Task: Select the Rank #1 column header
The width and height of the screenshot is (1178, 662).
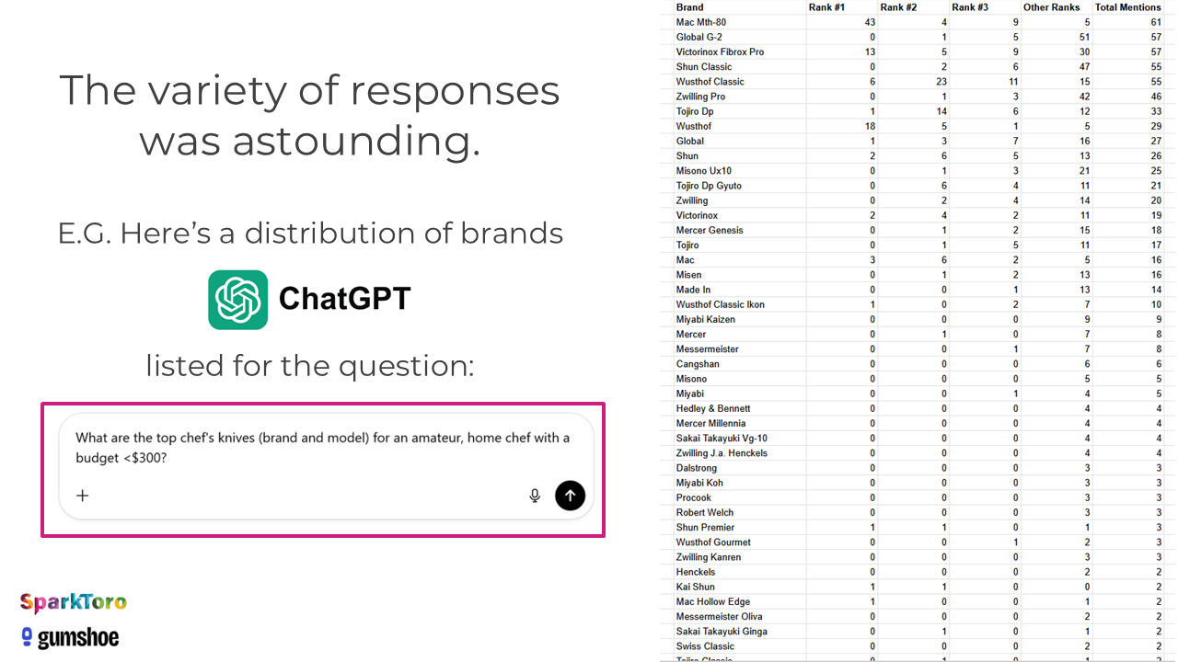Action: [826, 7]
